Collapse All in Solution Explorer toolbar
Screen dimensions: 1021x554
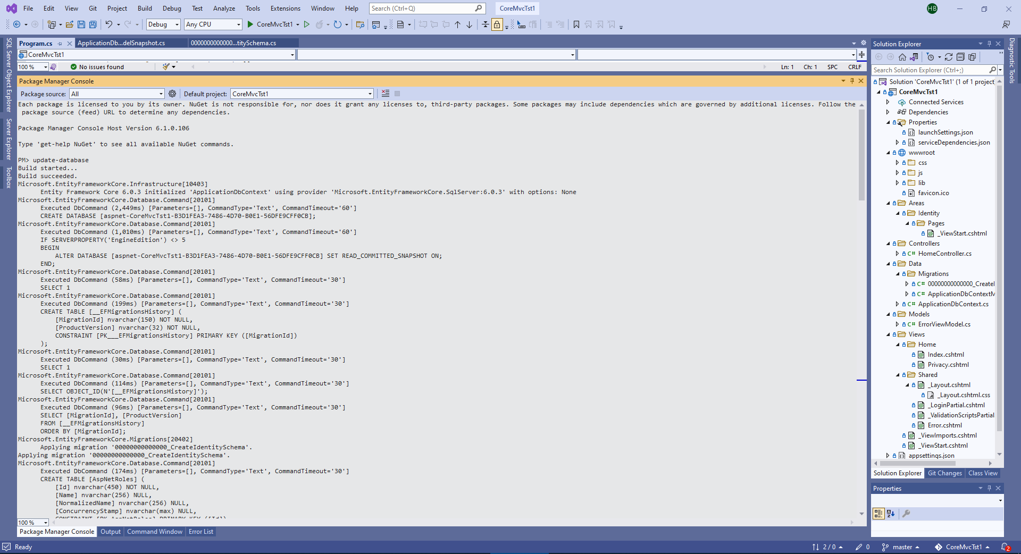pyautogui.click(x=960, y=57)
